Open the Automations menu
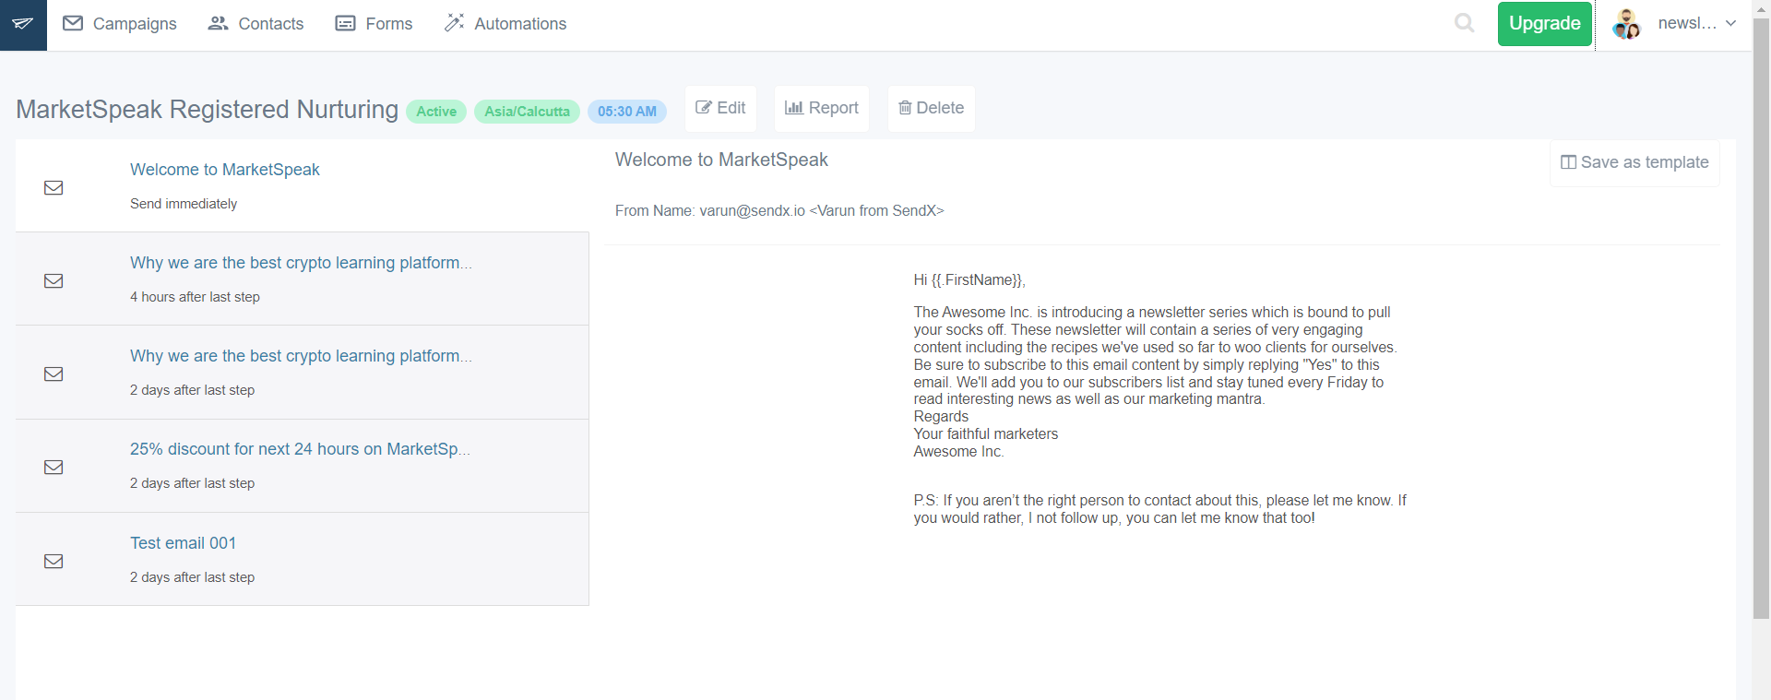1771x700 pixels. (505, 24)
